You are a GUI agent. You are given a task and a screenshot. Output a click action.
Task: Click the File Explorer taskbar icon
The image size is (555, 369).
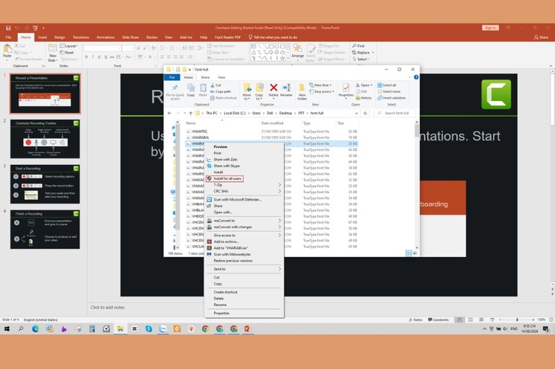point(120,329)
